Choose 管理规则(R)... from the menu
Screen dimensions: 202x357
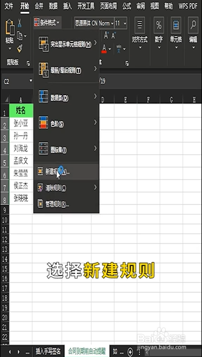[66, 204]
